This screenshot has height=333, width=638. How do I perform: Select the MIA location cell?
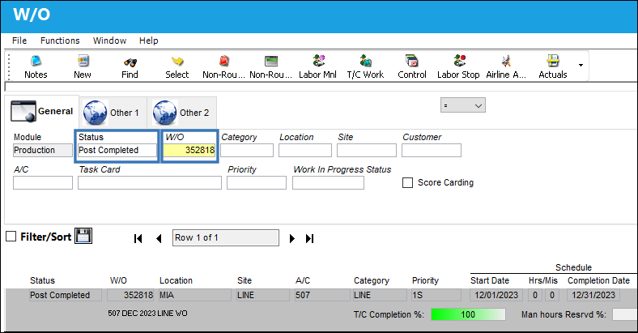pyautogui.click(x=195, y=295)
